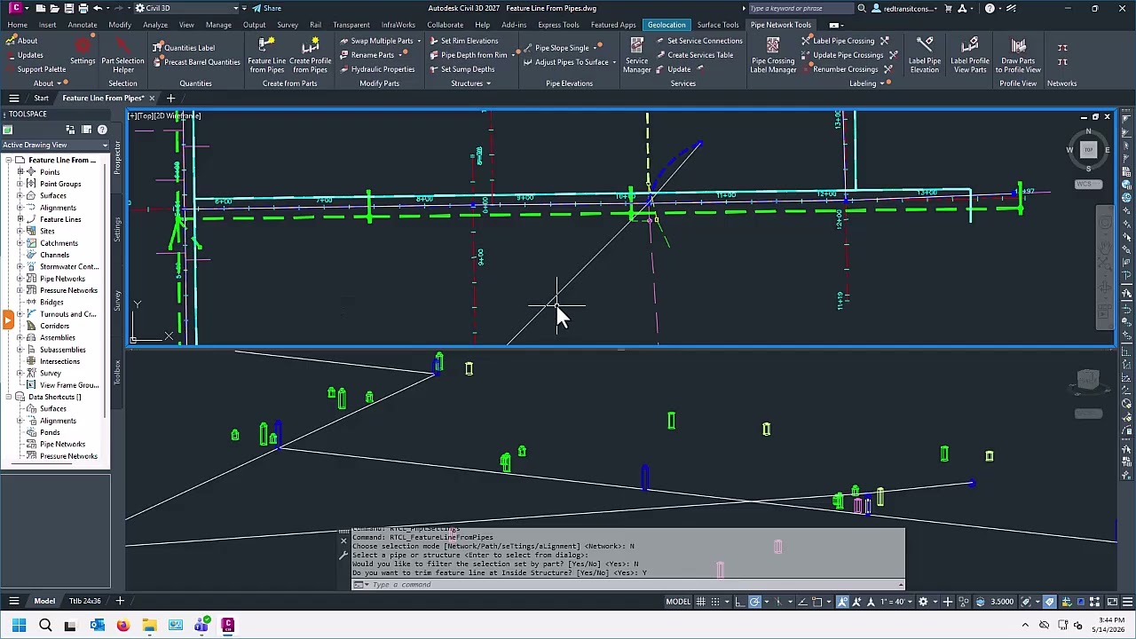Open Windows Start menu

tap(20, 626)
